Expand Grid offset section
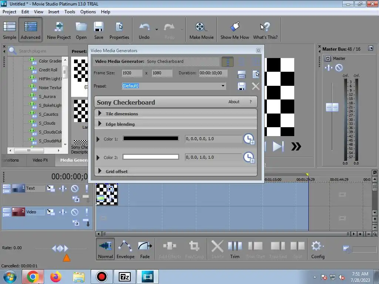Viewport: 379px width, 284px height. (100, 171)
